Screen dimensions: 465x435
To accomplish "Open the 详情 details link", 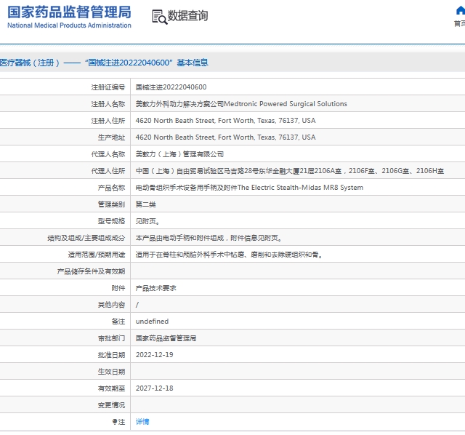I will click(142, 422).
